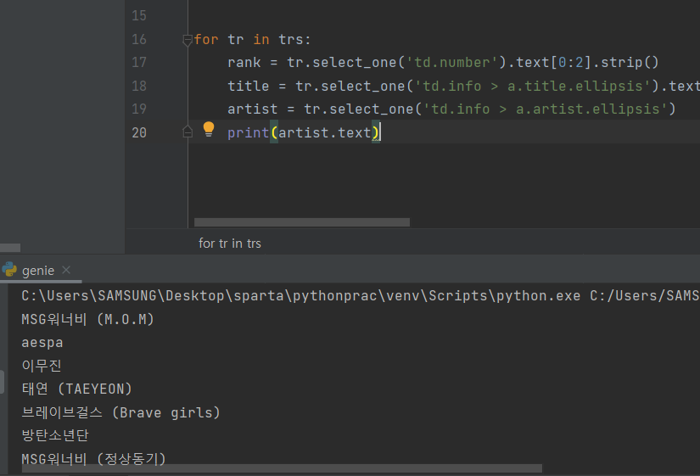The image size is (700, 476).
Task: Click the Python icon on genie tab
Action: pyautogui.click(x=9, y=270)
